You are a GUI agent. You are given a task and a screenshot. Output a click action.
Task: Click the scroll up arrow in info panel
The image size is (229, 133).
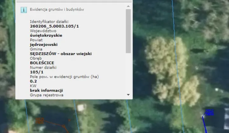tap(128, 6)
